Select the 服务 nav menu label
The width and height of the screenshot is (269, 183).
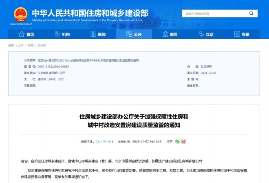pos(174,34)
